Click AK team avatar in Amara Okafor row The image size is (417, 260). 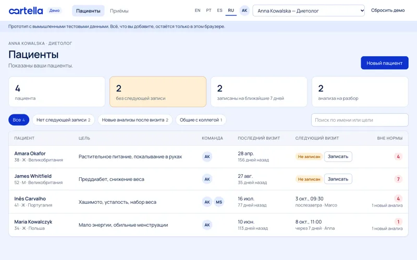[207, 157]
